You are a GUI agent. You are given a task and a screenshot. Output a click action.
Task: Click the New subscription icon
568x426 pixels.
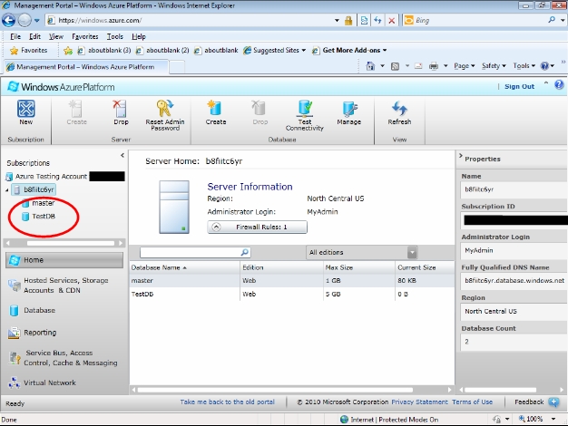26,109
